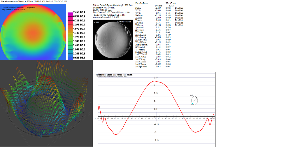Click the Angle direction dial in profile plot
The height and width of the screenshot is (147, 284).
click(194, 101)
